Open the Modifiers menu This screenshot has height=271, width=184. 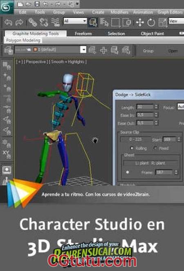click(119, 12)
